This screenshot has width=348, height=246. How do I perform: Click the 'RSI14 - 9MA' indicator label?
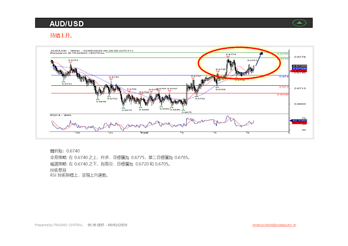[x=61, y=115]
